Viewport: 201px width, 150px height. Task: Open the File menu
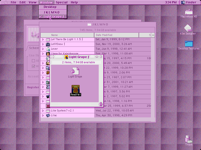coord(14,2)
